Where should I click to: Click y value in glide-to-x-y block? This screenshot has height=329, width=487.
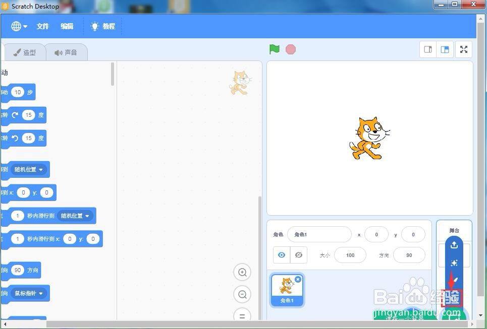(x=93, y=239)
